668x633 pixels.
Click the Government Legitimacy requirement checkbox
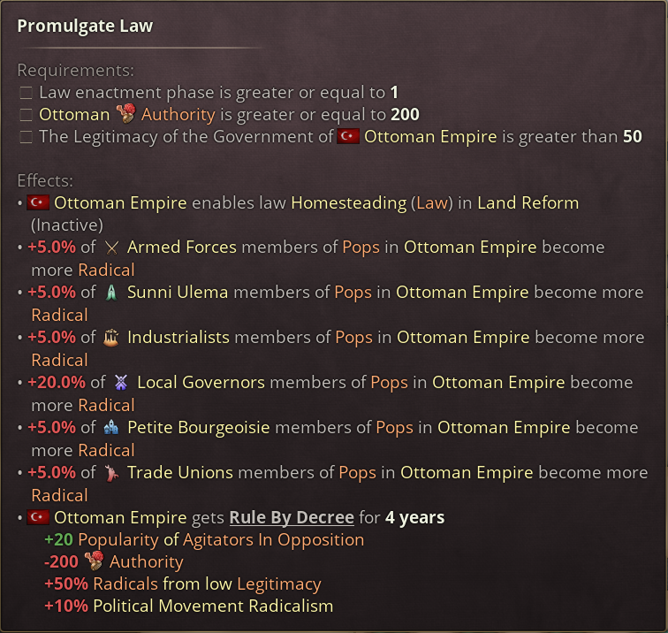[x=26, y=137]
